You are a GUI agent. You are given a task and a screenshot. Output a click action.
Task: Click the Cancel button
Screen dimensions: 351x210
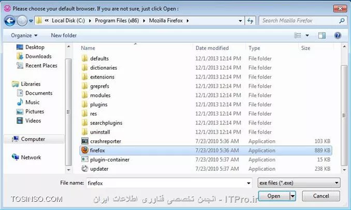coord(321,196)
